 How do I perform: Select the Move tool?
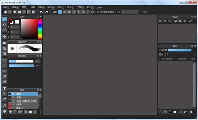tap(4, 36)
